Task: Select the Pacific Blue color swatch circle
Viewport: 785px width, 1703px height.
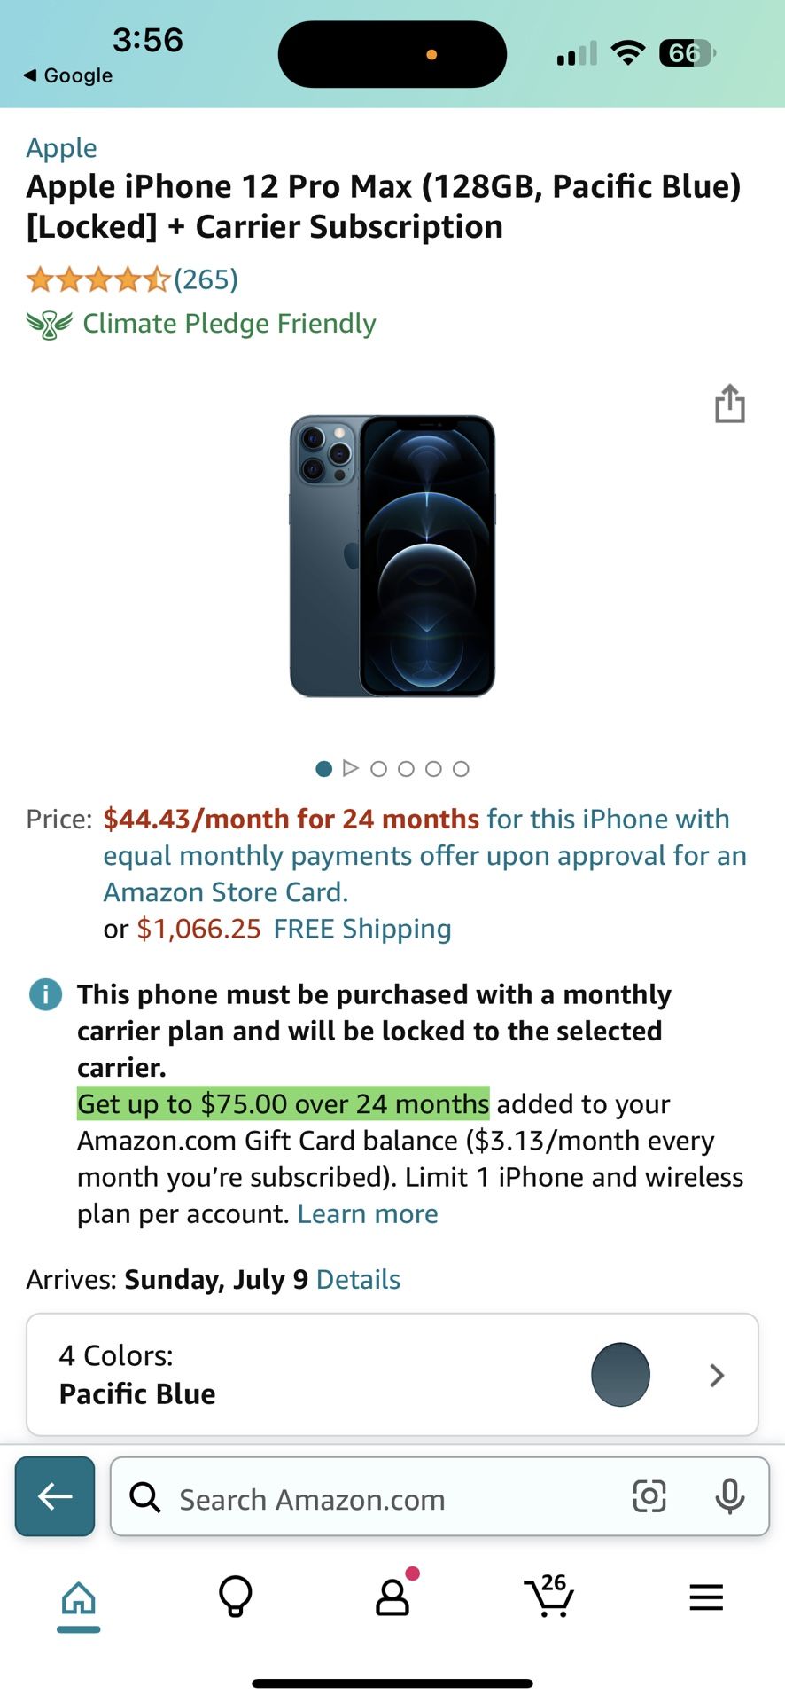Action: 620,1375
